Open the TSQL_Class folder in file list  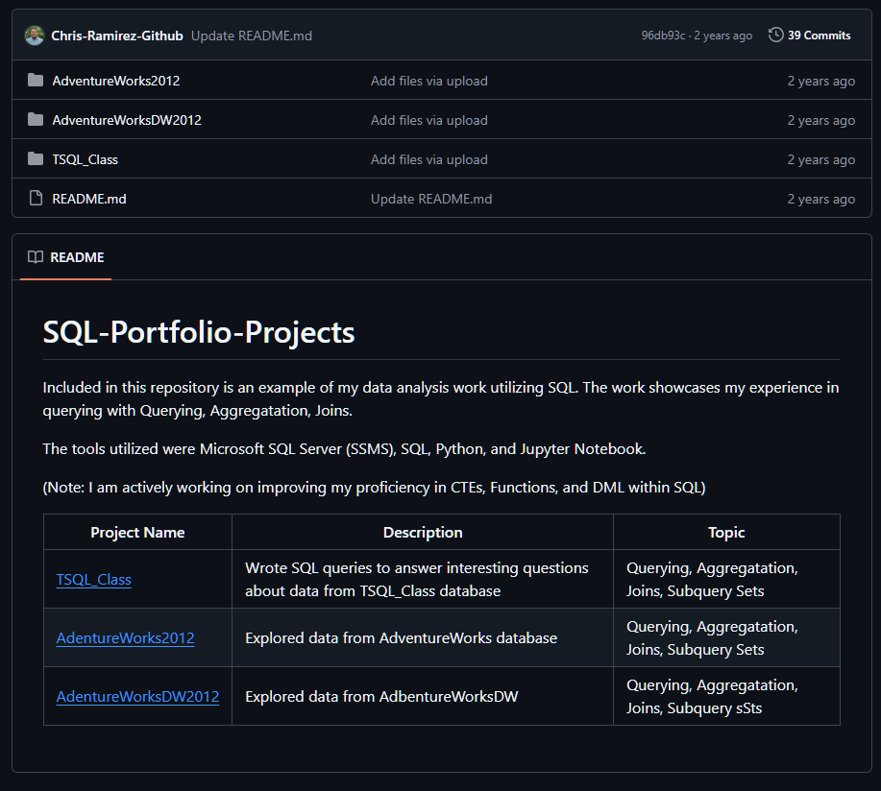(x=86, y=159)
